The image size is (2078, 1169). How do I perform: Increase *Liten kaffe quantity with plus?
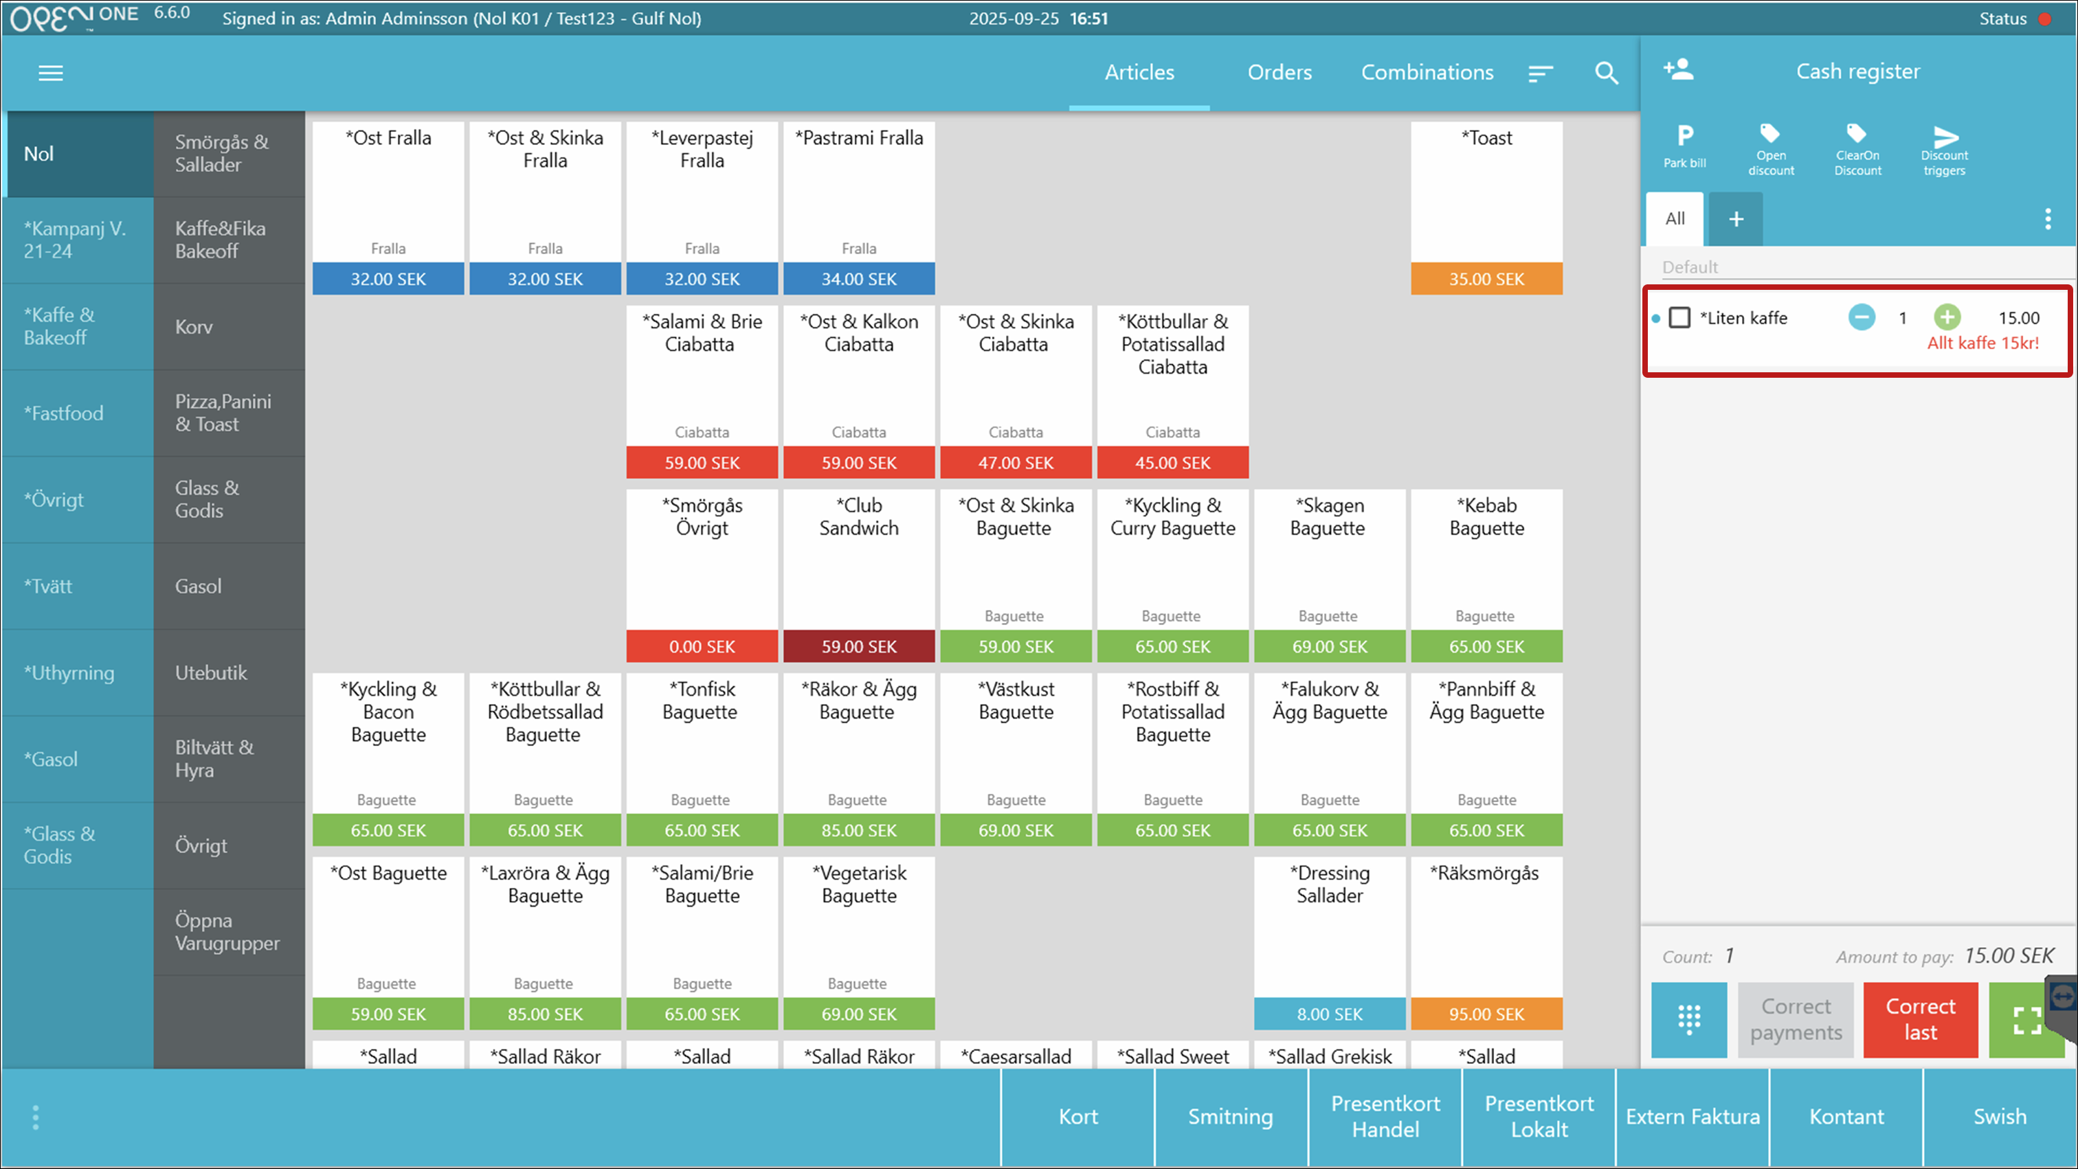tap(1947, 317)
